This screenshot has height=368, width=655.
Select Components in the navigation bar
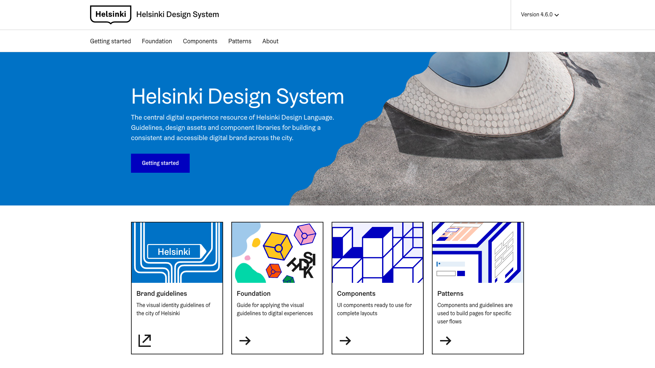click(200, 41)
